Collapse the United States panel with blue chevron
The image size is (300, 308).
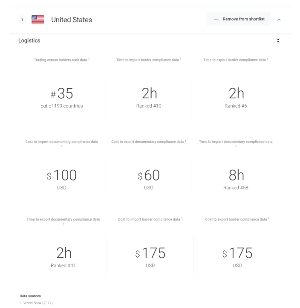pyautogui.click(x=279, y=20)
